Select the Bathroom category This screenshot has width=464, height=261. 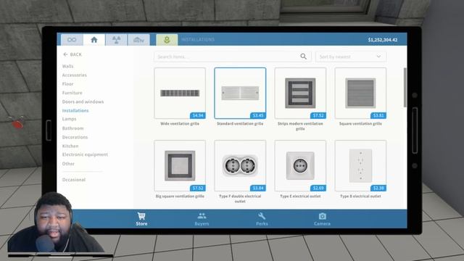(72, 128)
